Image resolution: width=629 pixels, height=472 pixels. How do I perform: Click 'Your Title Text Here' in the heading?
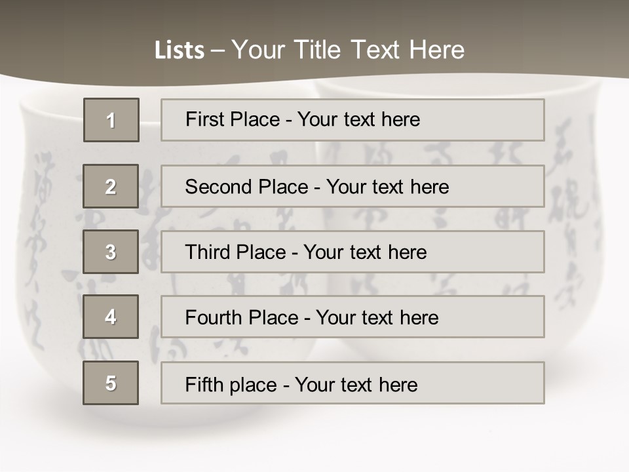pyautogui.click(x=348, y=50)
